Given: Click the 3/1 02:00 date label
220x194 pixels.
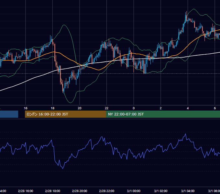Looking at the screenshot, I should [161, 191].
